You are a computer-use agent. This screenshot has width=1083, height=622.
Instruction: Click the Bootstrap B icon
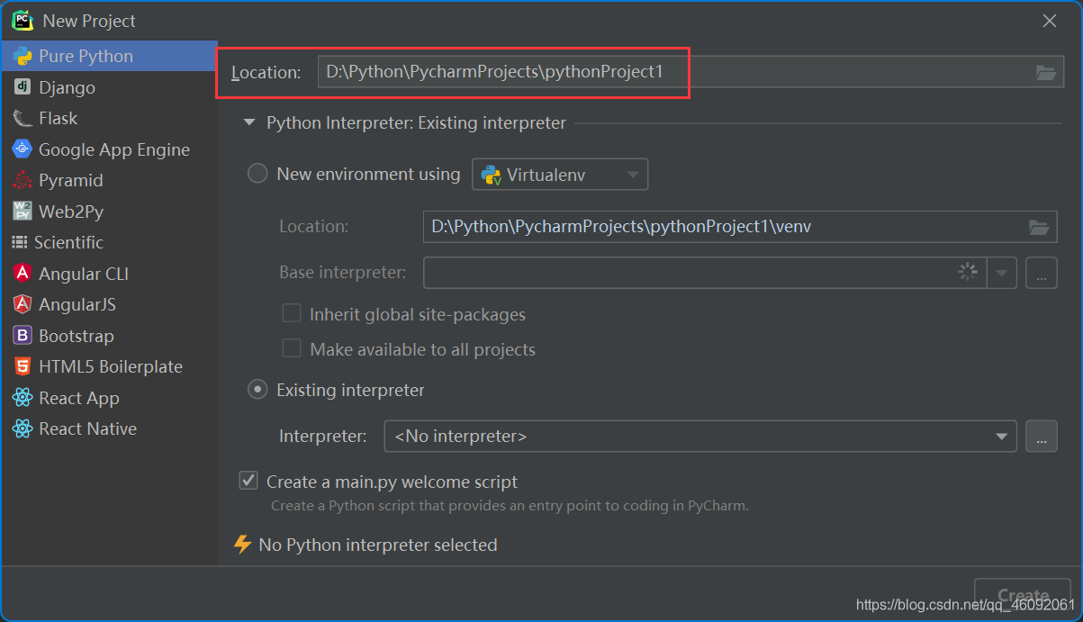(x=23, y=336)
